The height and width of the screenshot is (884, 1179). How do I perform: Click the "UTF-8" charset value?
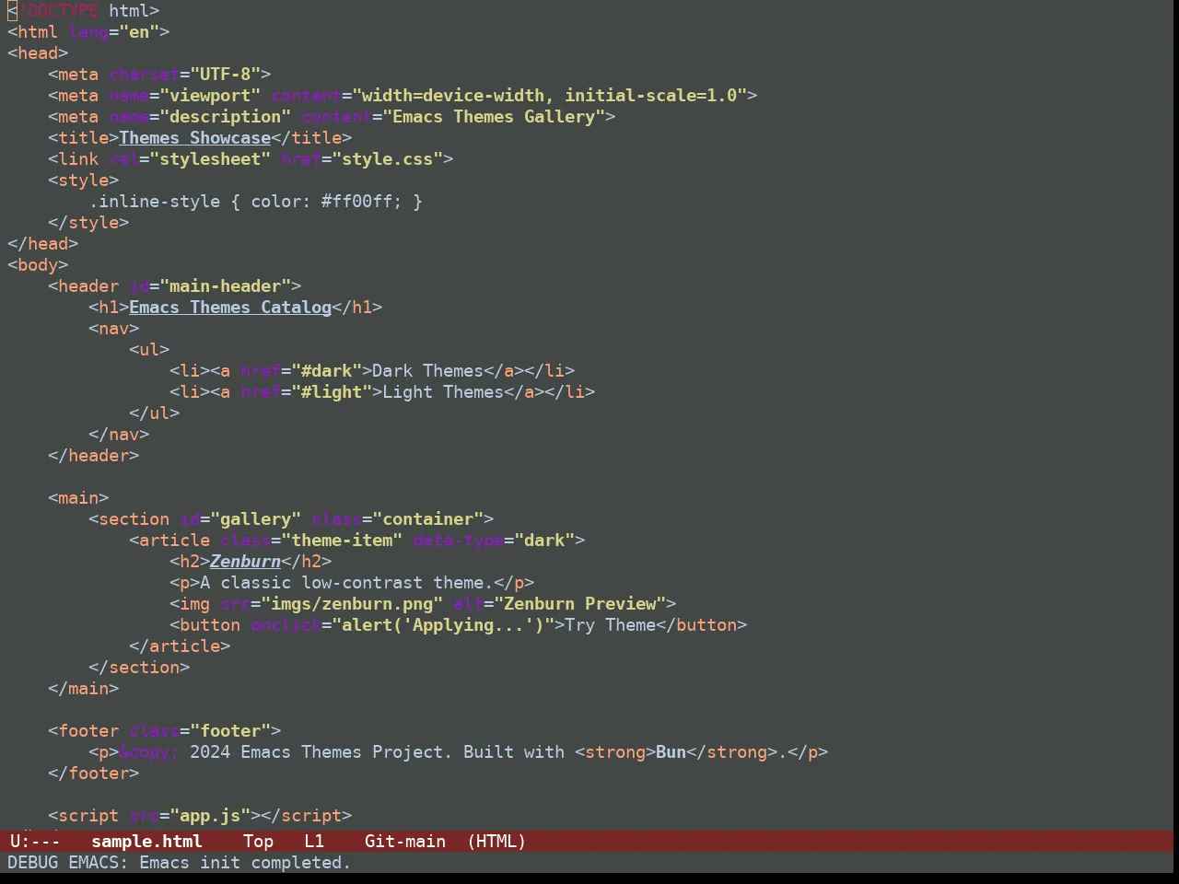225,75
